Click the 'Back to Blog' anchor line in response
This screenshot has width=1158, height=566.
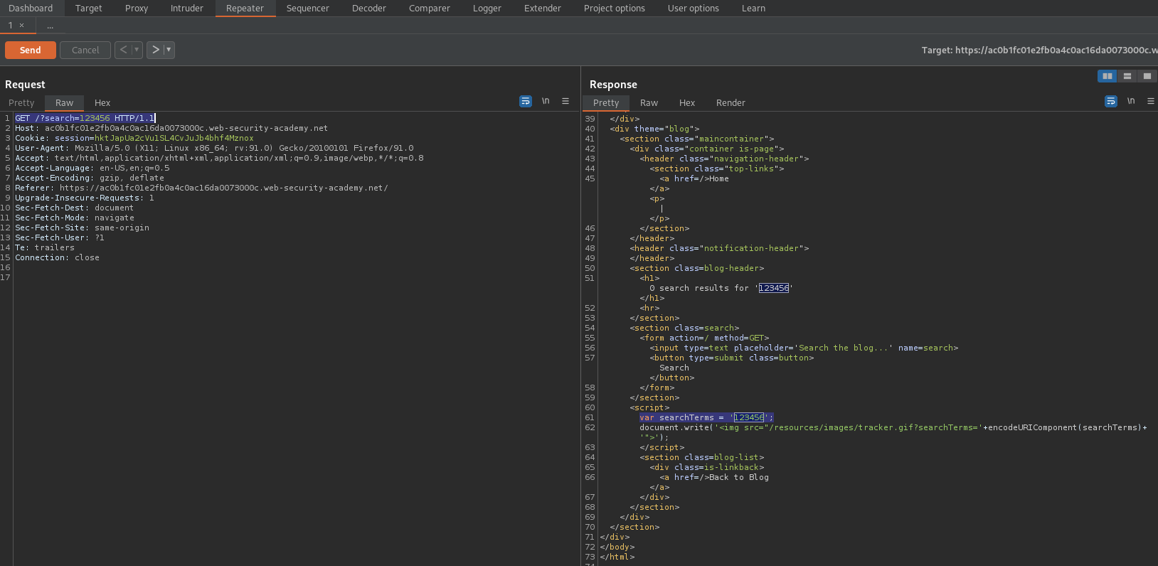pyautogui.click(x=714, y=477)
